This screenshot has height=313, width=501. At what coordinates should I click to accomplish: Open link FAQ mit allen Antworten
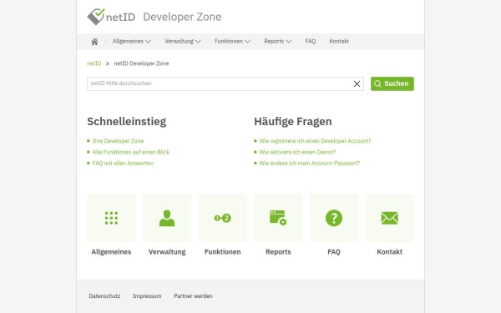[x=123, y=164]
